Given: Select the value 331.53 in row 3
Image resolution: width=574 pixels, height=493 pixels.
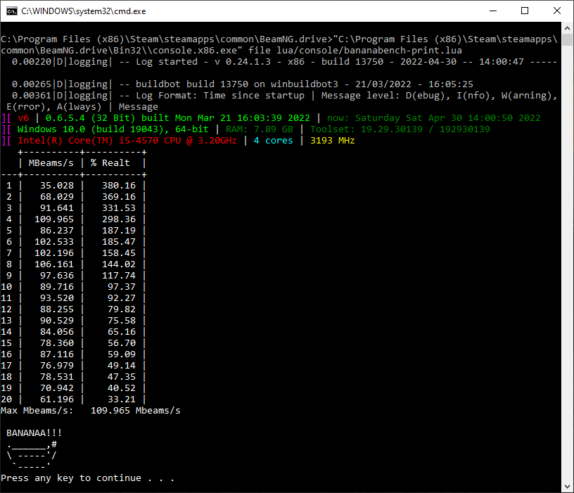Looking at the screenshot, I should [x=119, y=208].
